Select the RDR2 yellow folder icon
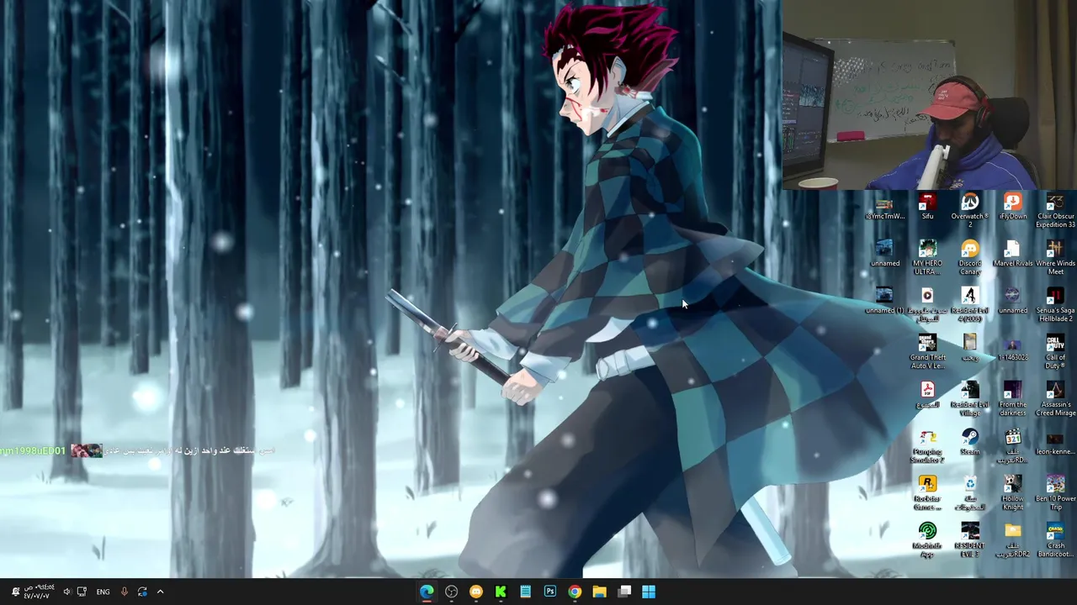 (1012, 540)
